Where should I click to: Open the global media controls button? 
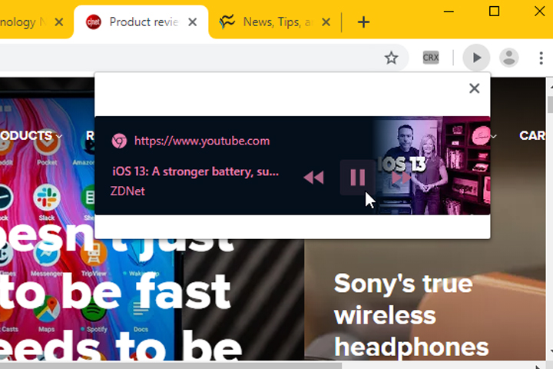pyautogui.click(x=476, y=58)
